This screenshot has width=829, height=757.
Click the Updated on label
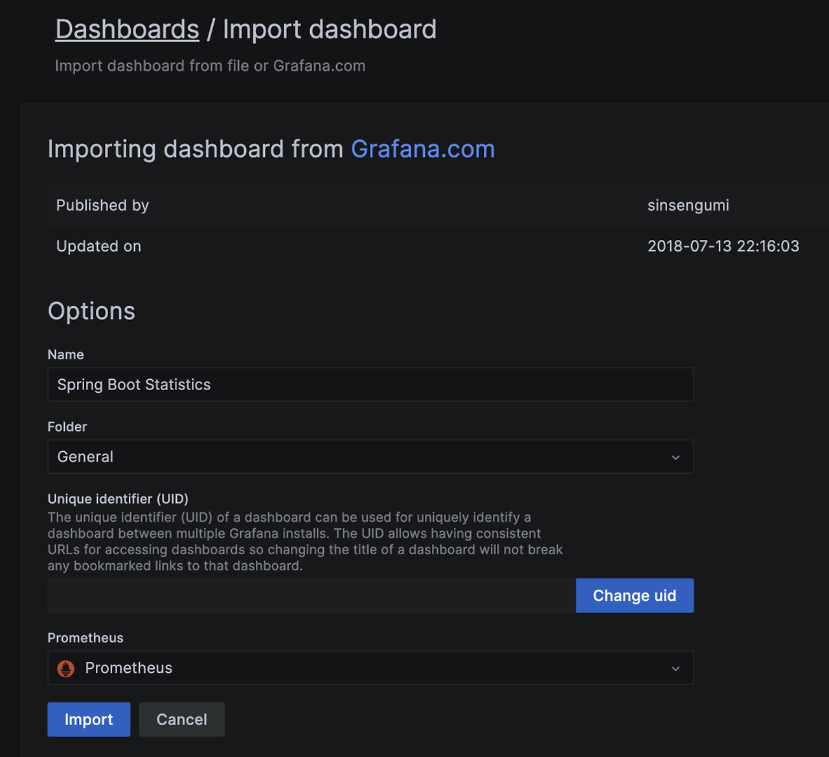98,246
